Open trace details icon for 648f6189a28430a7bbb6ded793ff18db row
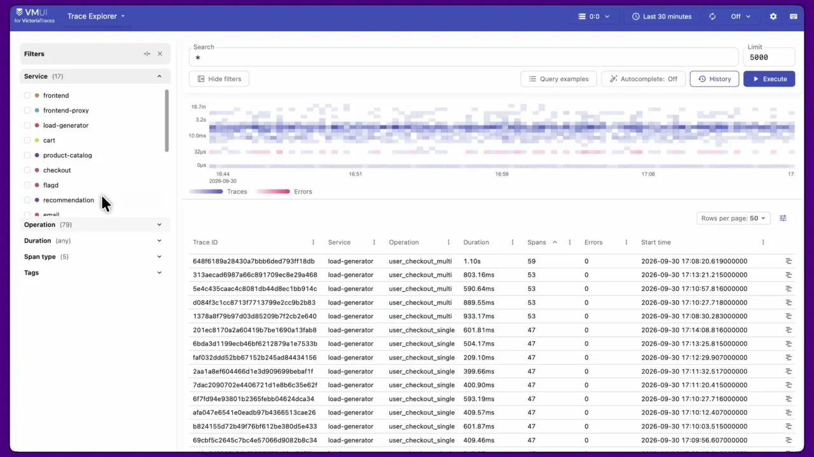814x457 pixels. point(789,262)
